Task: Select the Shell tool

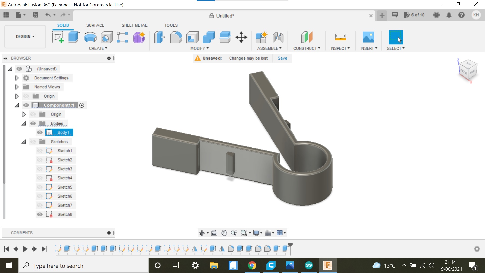Action: pos(192,37)
